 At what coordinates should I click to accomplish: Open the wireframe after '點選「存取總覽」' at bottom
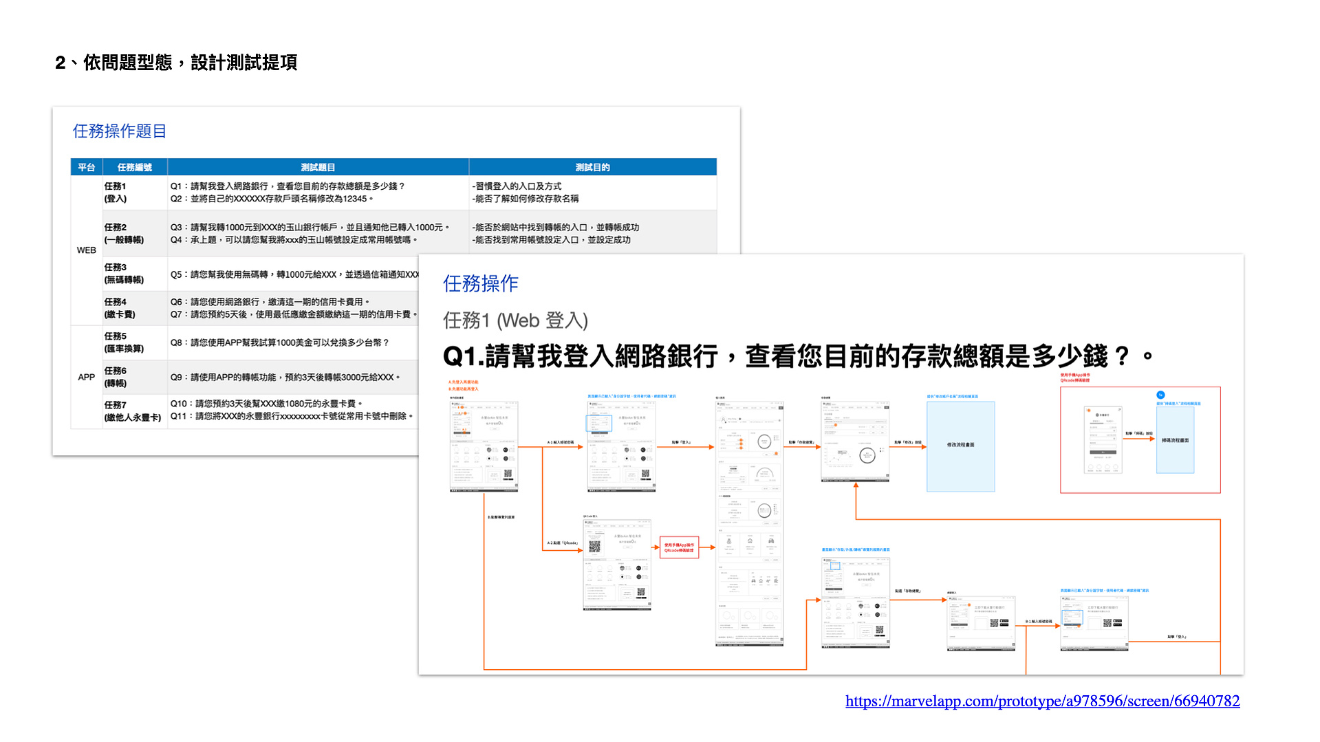click(x=982, y=624)
